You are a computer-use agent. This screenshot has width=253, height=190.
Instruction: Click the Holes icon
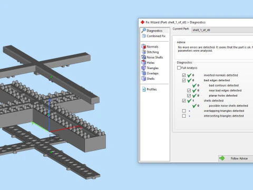(x=144, y=62)
